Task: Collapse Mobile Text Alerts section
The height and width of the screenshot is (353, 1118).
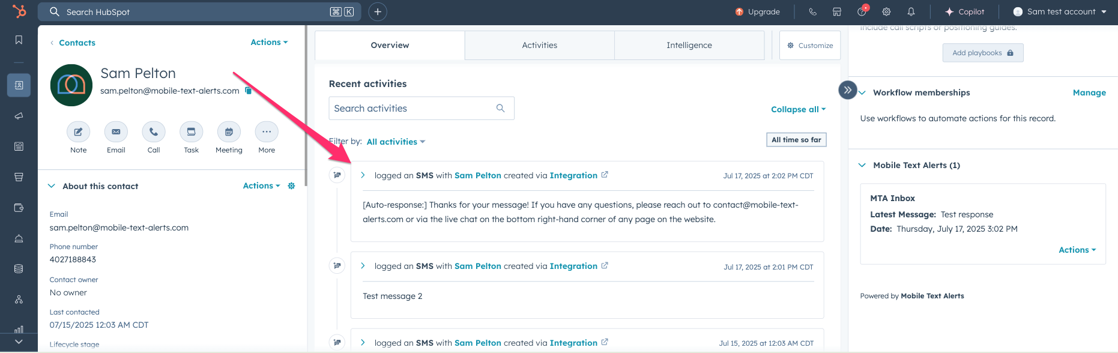Action: click(862, 165)
